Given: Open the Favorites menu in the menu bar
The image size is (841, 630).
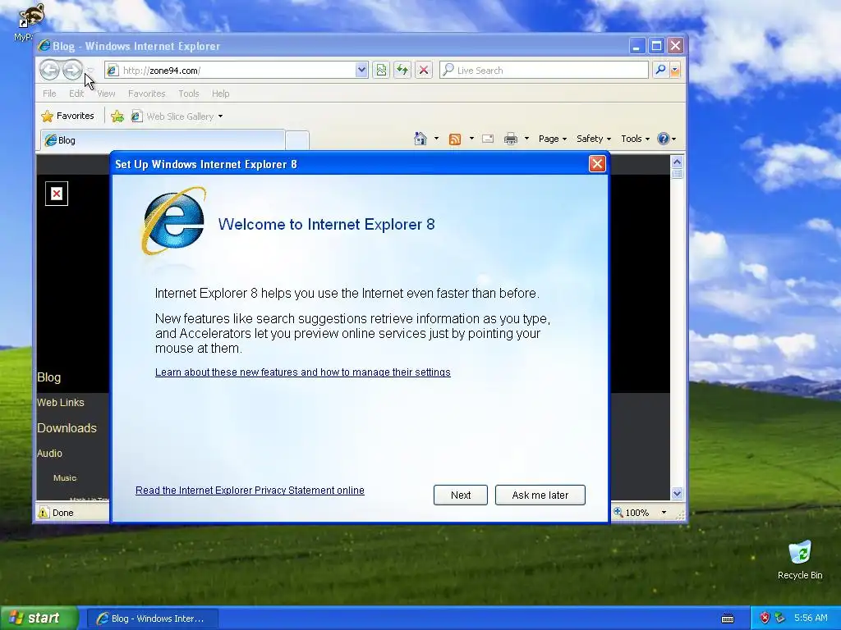Looking at the screenshot, I should point(146,94).
